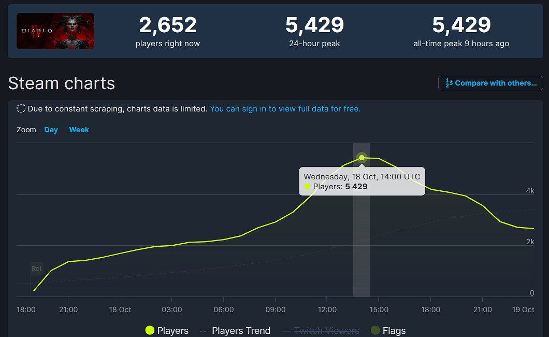Click the green Players legend dot
This screenshot has width=549, height=337.
[150, 330]
